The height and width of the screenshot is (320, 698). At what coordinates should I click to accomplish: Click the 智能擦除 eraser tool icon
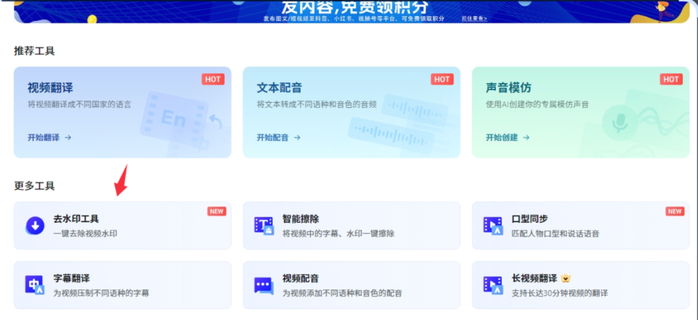264,226
